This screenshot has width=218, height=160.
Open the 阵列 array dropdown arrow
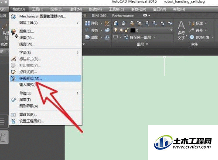102,23
